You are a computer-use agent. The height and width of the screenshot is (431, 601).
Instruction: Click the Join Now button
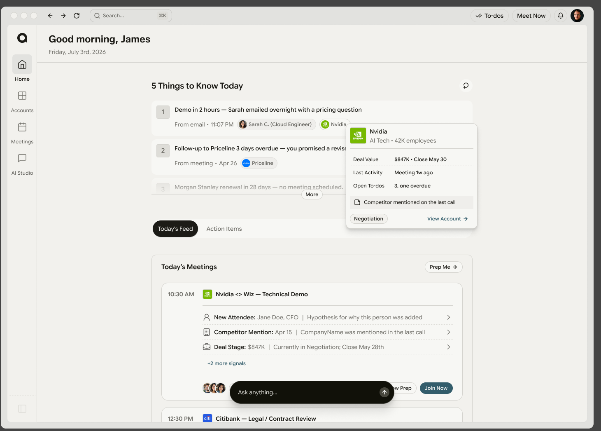436,388
